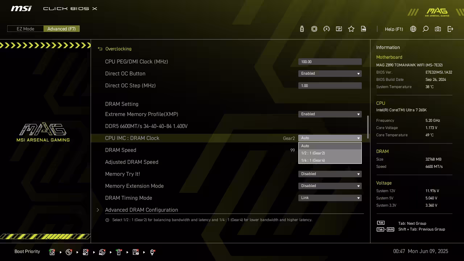Click the System 12V 11.976 V reading
Image resolution: width=464 pixels, height=261 pixels.
pos(432,191)
